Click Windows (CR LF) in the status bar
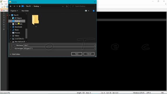This screenshot has height=94, width=167. pyautogui.click(x=139, y=93)
